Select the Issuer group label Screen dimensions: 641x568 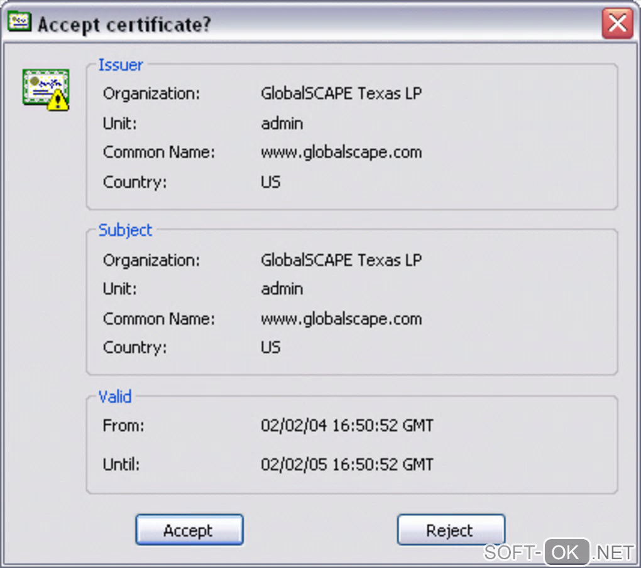point(121,65)
